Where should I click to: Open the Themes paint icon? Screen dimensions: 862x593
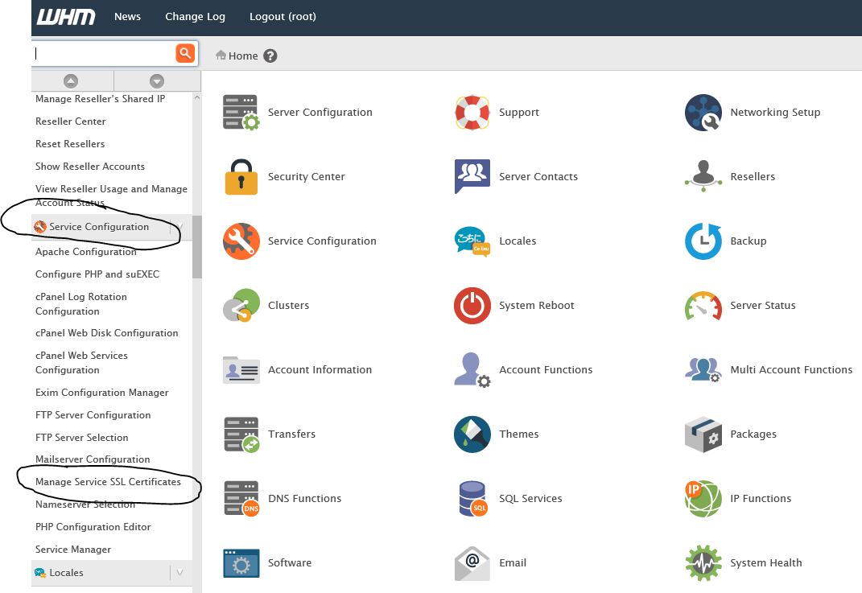pyautogui.click(x=472, y=434)
